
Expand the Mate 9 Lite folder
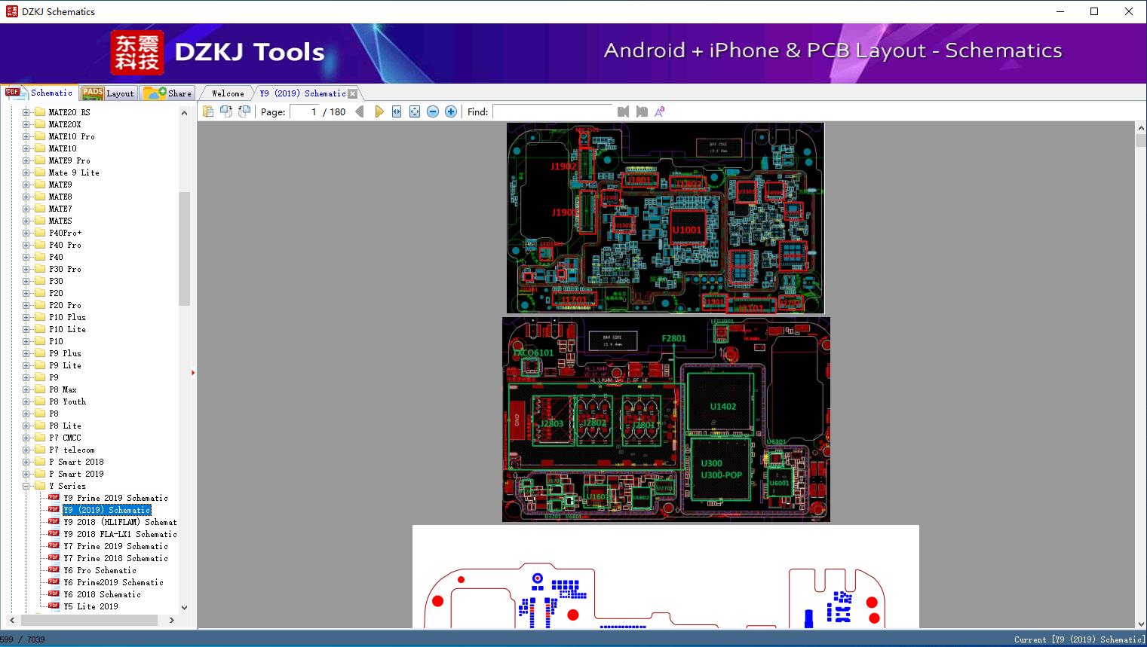pos(26,172)
